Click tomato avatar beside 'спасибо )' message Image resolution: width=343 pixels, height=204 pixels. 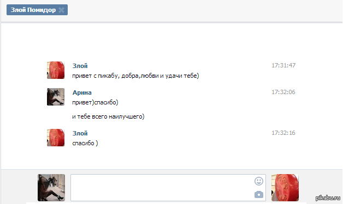56,138
